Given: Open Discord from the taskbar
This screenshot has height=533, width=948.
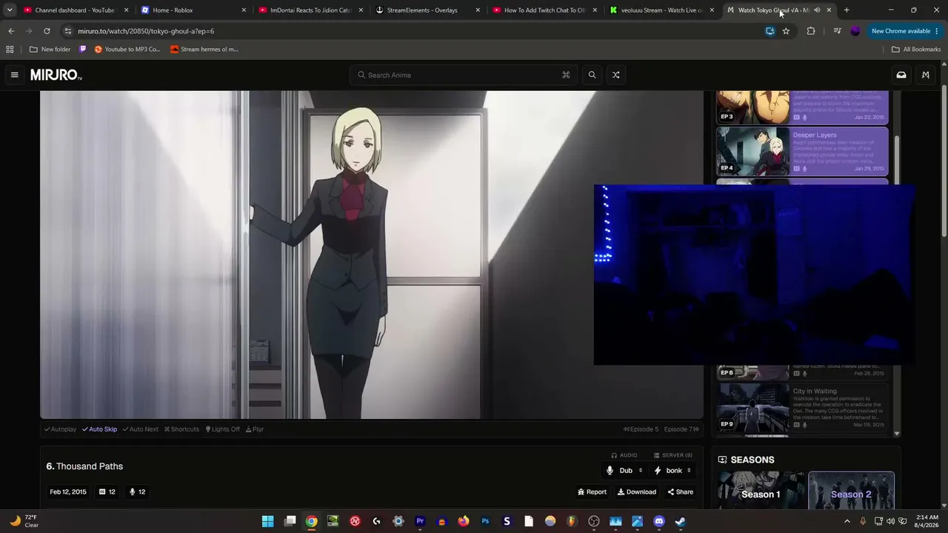Looking at the screenshot, I should pyautogui.click(x=659, y=521).
